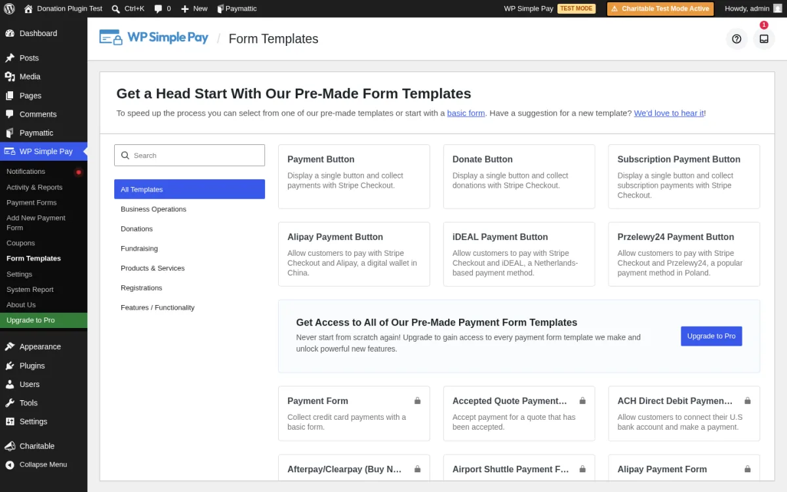This screenshot has width=787, height=492.
Task: Open the Donation Plugin Test site link
Action: 63,9
